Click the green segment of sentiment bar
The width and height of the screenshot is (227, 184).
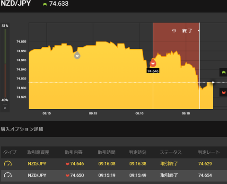(5, 46)
